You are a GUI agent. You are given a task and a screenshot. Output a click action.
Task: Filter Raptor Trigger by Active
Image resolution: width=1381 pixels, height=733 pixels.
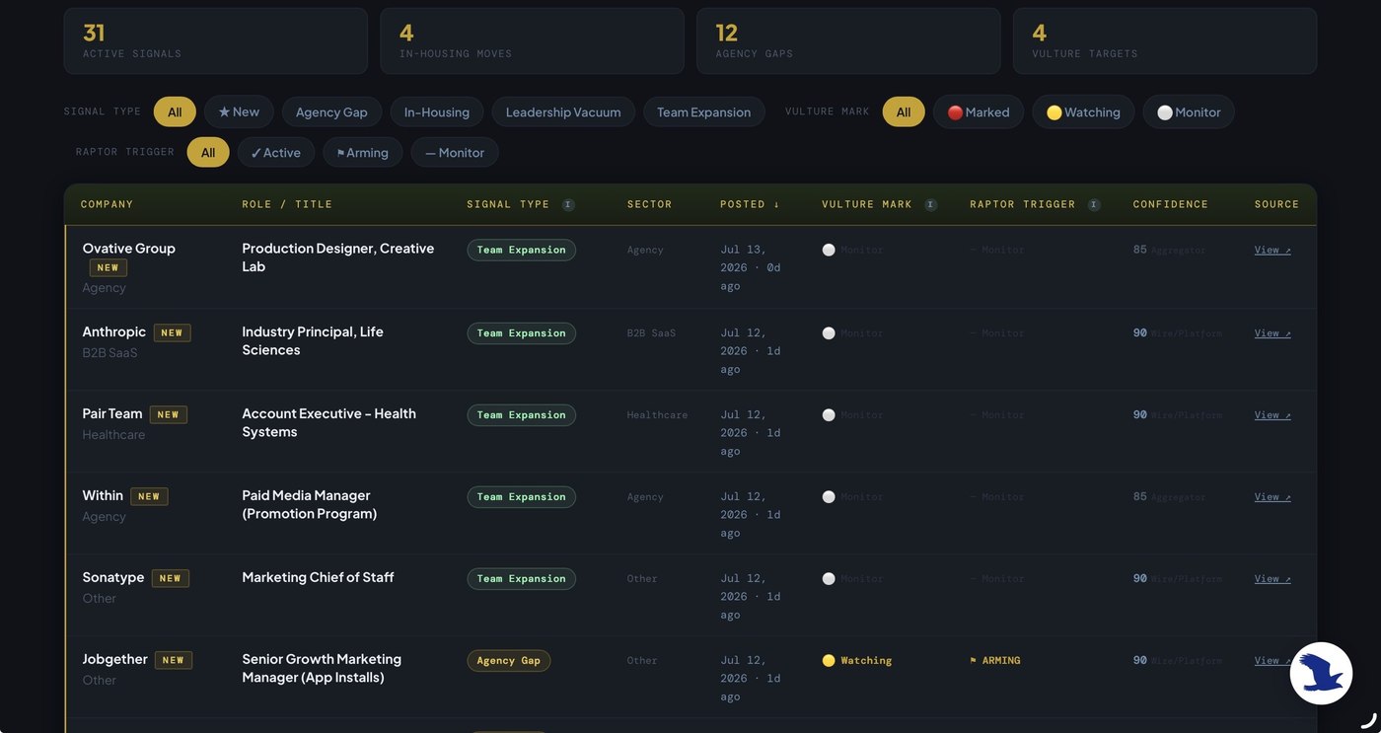click(276, 152)
